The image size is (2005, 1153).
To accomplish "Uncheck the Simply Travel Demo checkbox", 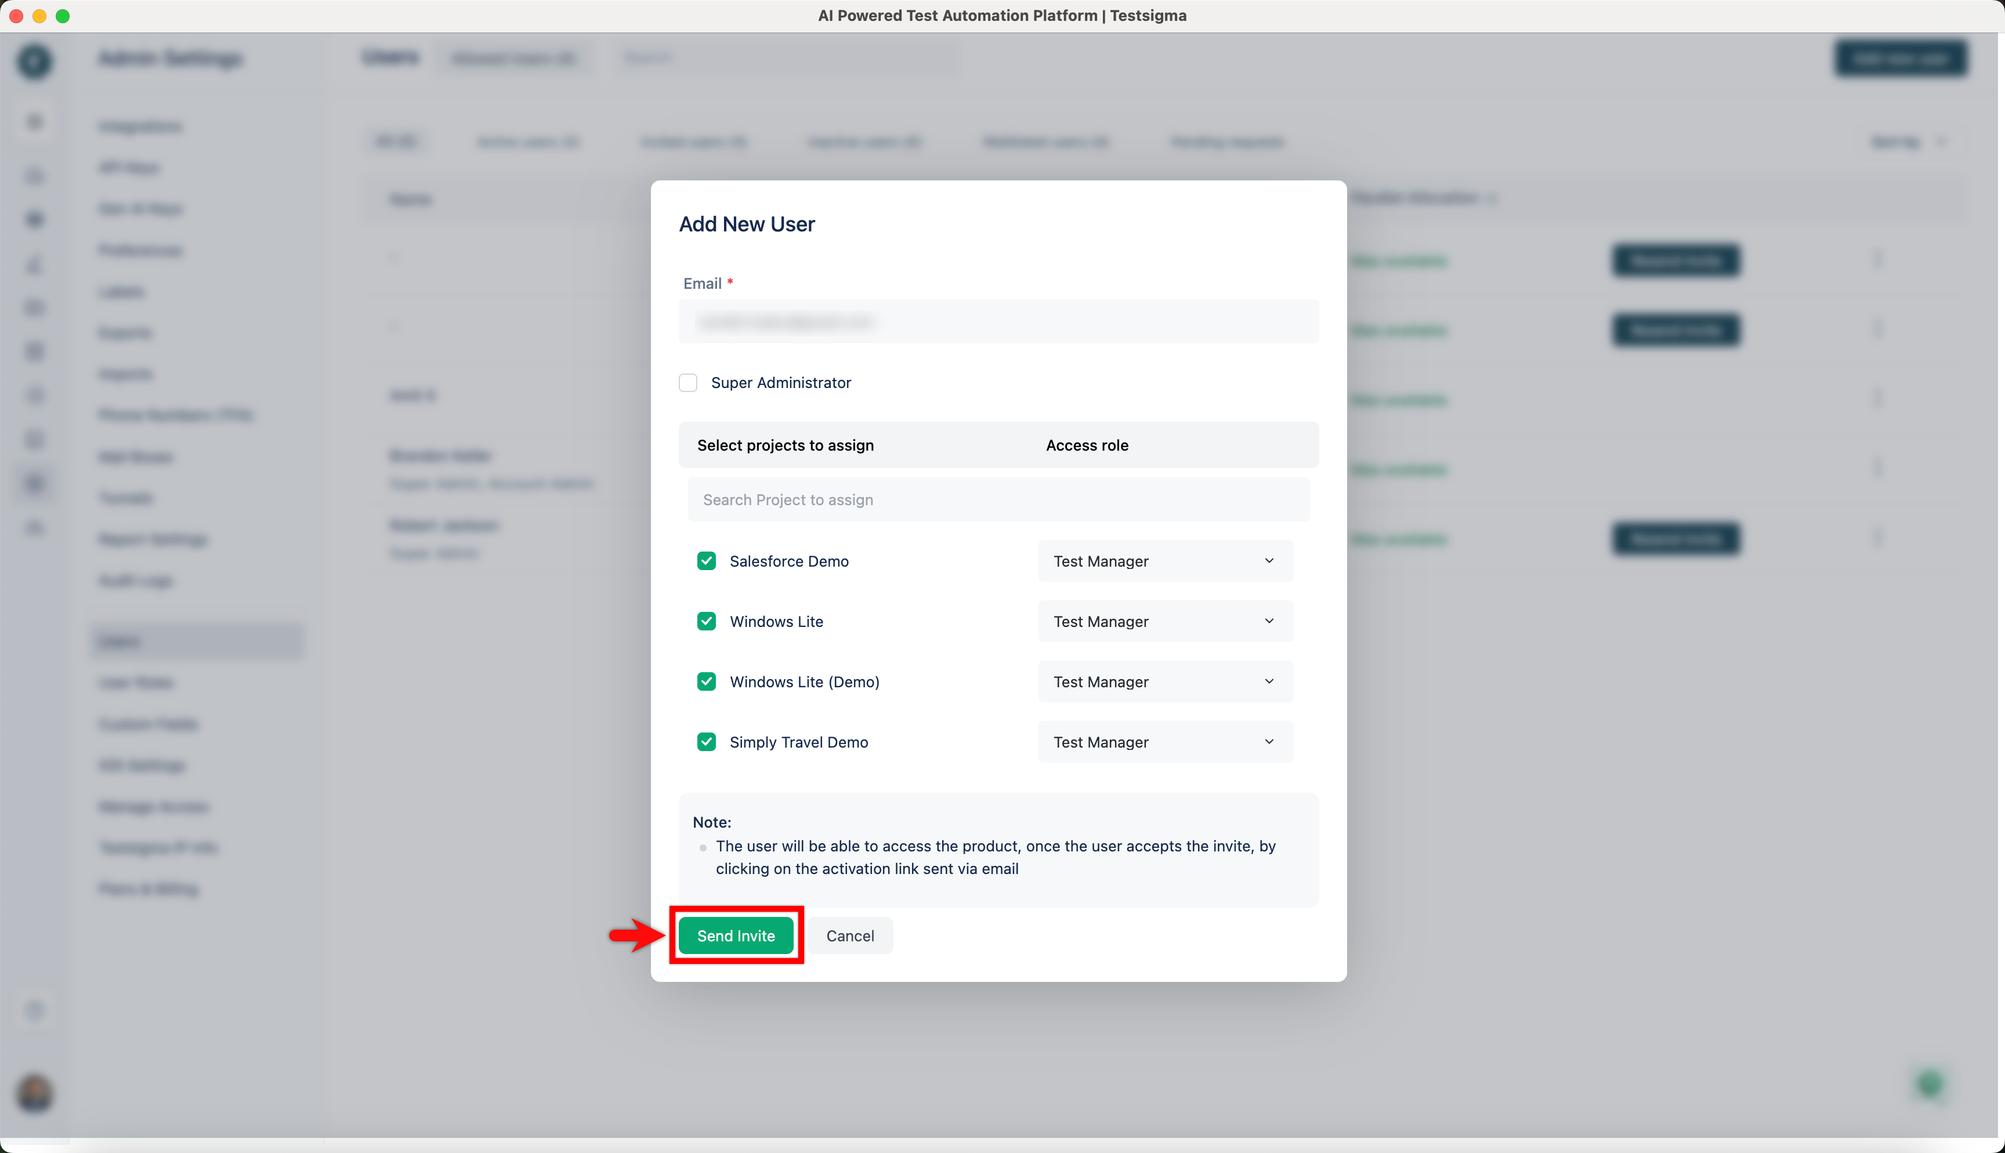I will click(x=707, y=741).
